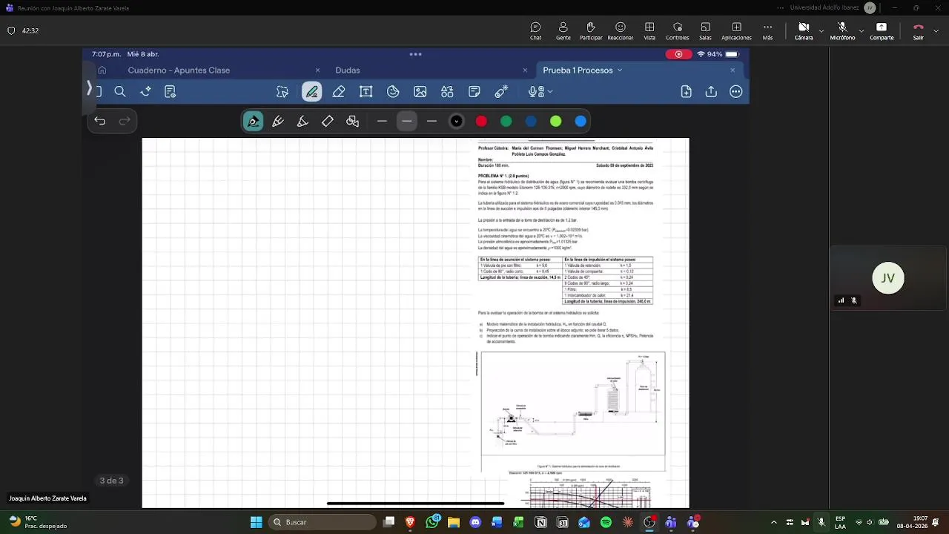Select the Pen writing tool
949x534 pixels.
[x=312, y=92]
